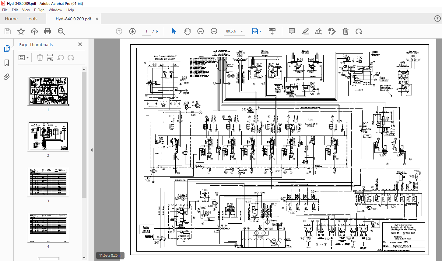Viewport: 442px width, 261px height.
Task: Delete the page with the toolbar trash icon
Action: click(346, 31)
